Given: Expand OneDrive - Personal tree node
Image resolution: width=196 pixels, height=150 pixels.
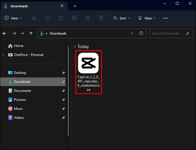Looking at the screenshot, I should [x=3, y=55].
